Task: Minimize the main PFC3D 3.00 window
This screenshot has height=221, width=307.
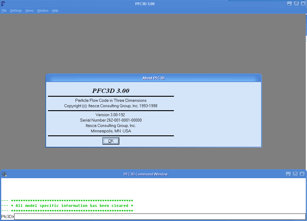Action: [289, 4]
